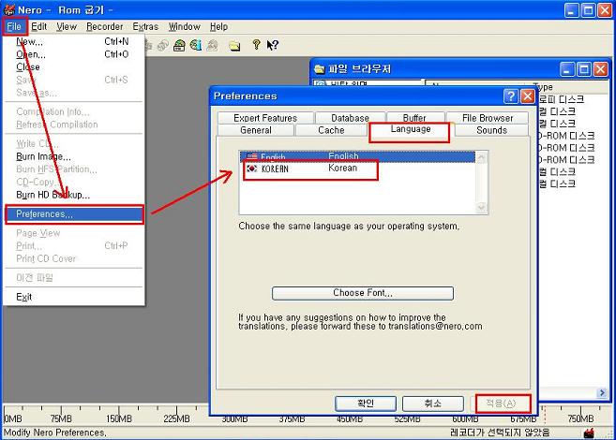The height and width of the screenshot is (440, 616).
Task: Click the folder tree field in 파일 브라우저
Action: 368,83
